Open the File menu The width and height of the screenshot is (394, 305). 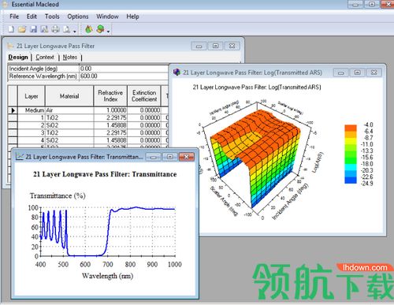[x=14, y=17]
